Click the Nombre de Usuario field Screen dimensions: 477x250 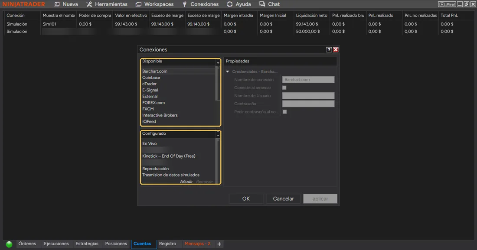coord(308,96)
